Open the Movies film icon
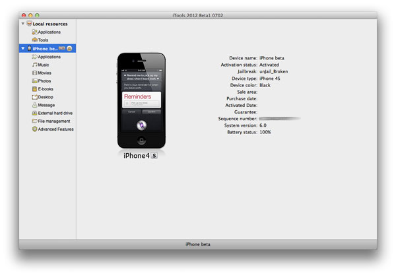Screen dimensions: 396x276 [x=34, y=73]
